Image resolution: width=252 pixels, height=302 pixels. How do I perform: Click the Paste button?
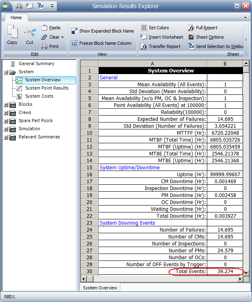(51, 28)
